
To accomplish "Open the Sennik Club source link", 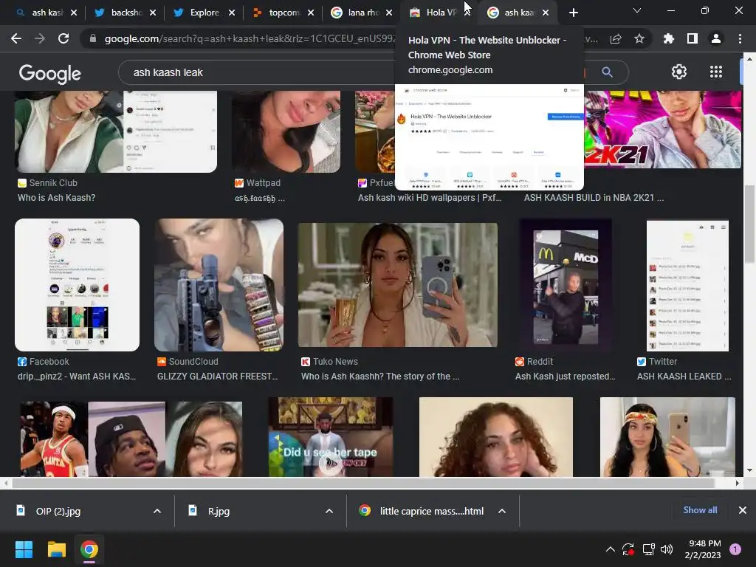I will (47, 183).
